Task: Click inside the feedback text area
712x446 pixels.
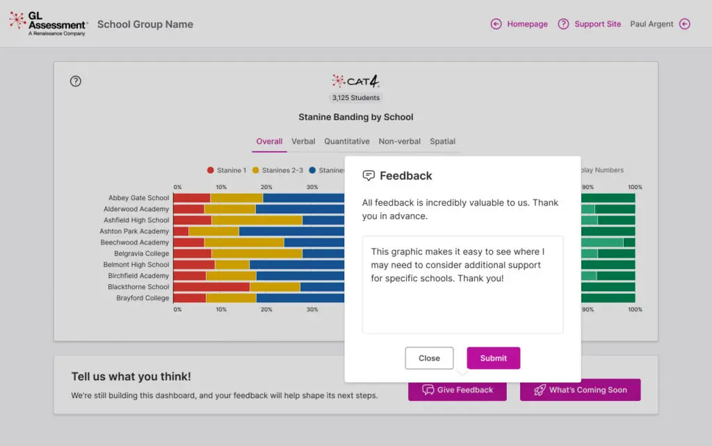Action: pos(462,284)
